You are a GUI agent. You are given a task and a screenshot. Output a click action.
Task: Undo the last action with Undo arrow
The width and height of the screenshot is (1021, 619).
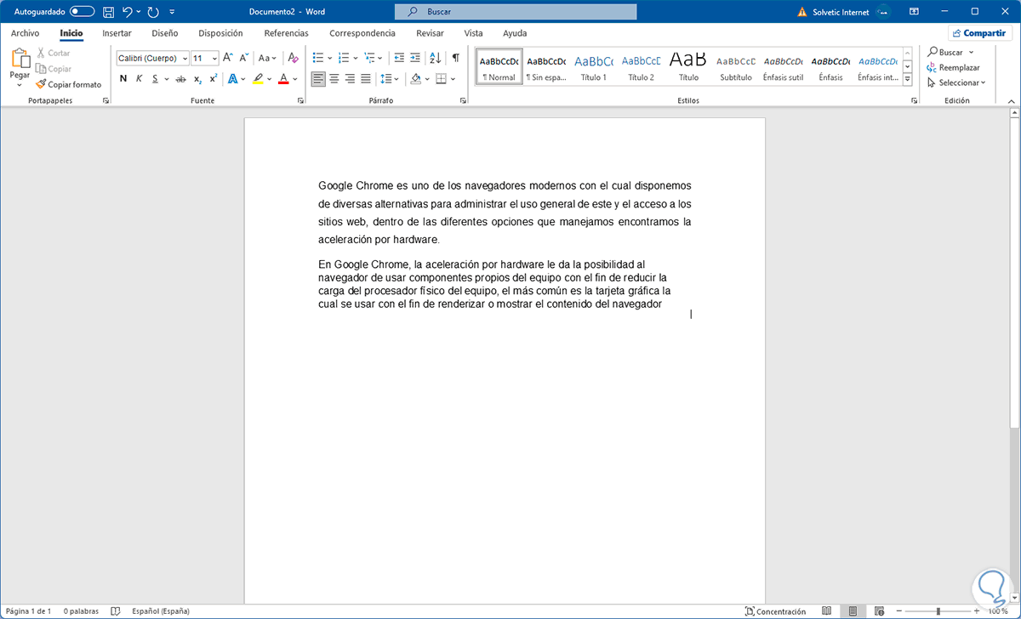pos(128,12)
